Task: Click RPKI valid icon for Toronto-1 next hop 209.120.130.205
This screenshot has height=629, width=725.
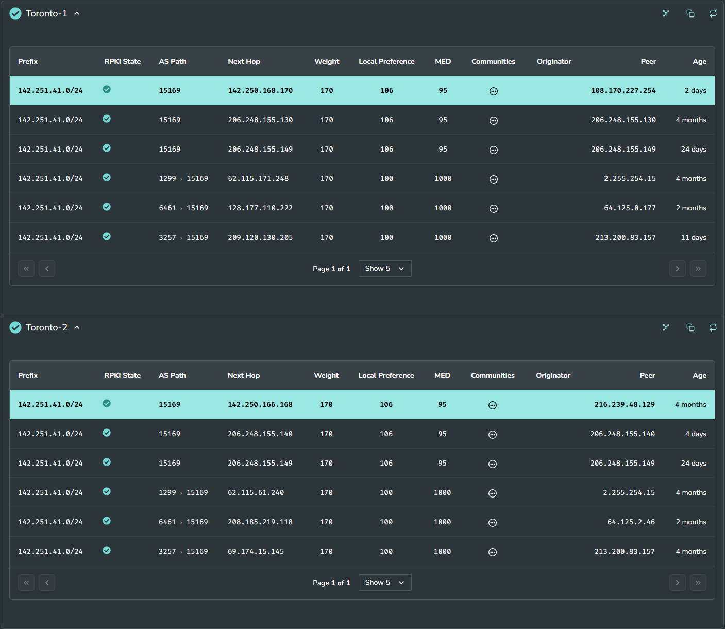Action: tap(107, 236)
